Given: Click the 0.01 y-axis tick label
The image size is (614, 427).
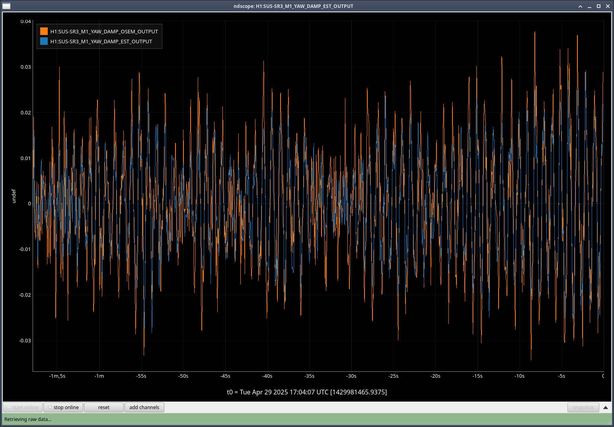Looking at the screenshot, I should 26,158.
